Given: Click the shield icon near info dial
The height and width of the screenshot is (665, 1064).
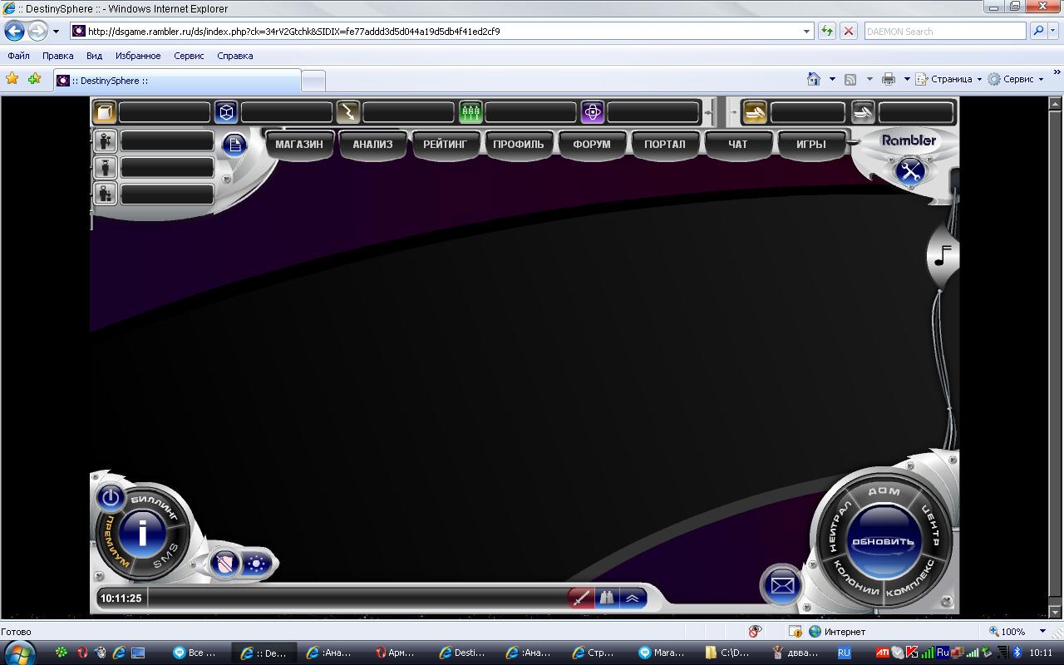Looking at the screenshot, I should tap(224, 564).
